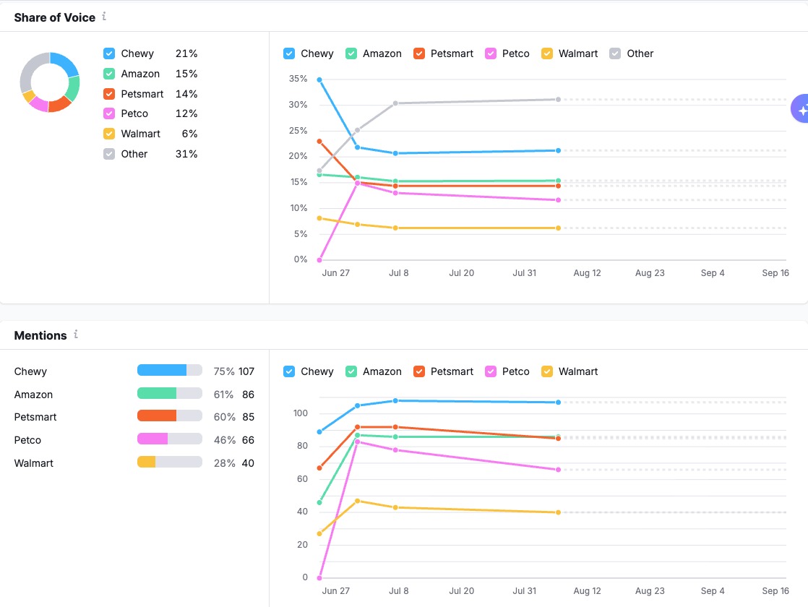Click Amazon's 86 mentions count

click(249, 395)
